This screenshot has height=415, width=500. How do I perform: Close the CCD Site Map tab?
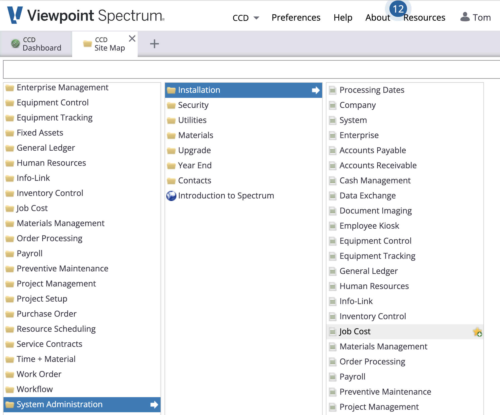(132, 38)
